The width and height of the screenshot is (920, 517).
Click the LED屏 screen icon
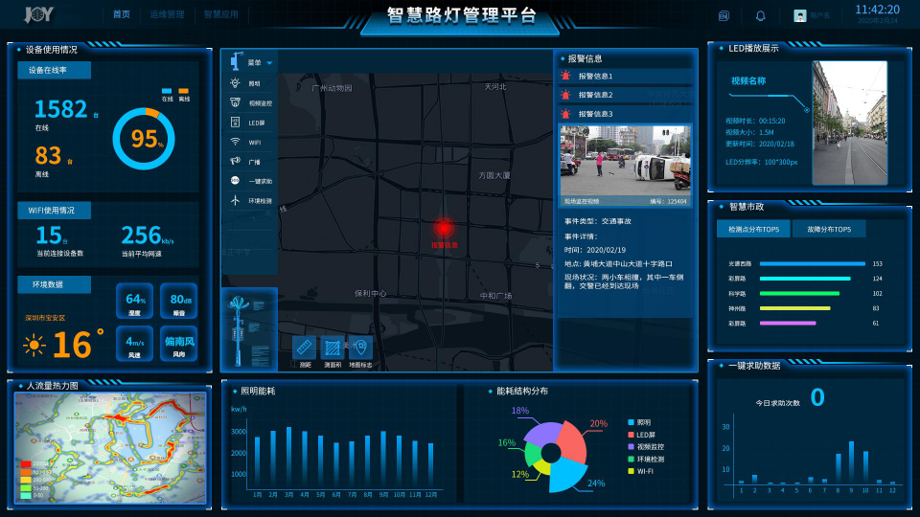(235, 123)
